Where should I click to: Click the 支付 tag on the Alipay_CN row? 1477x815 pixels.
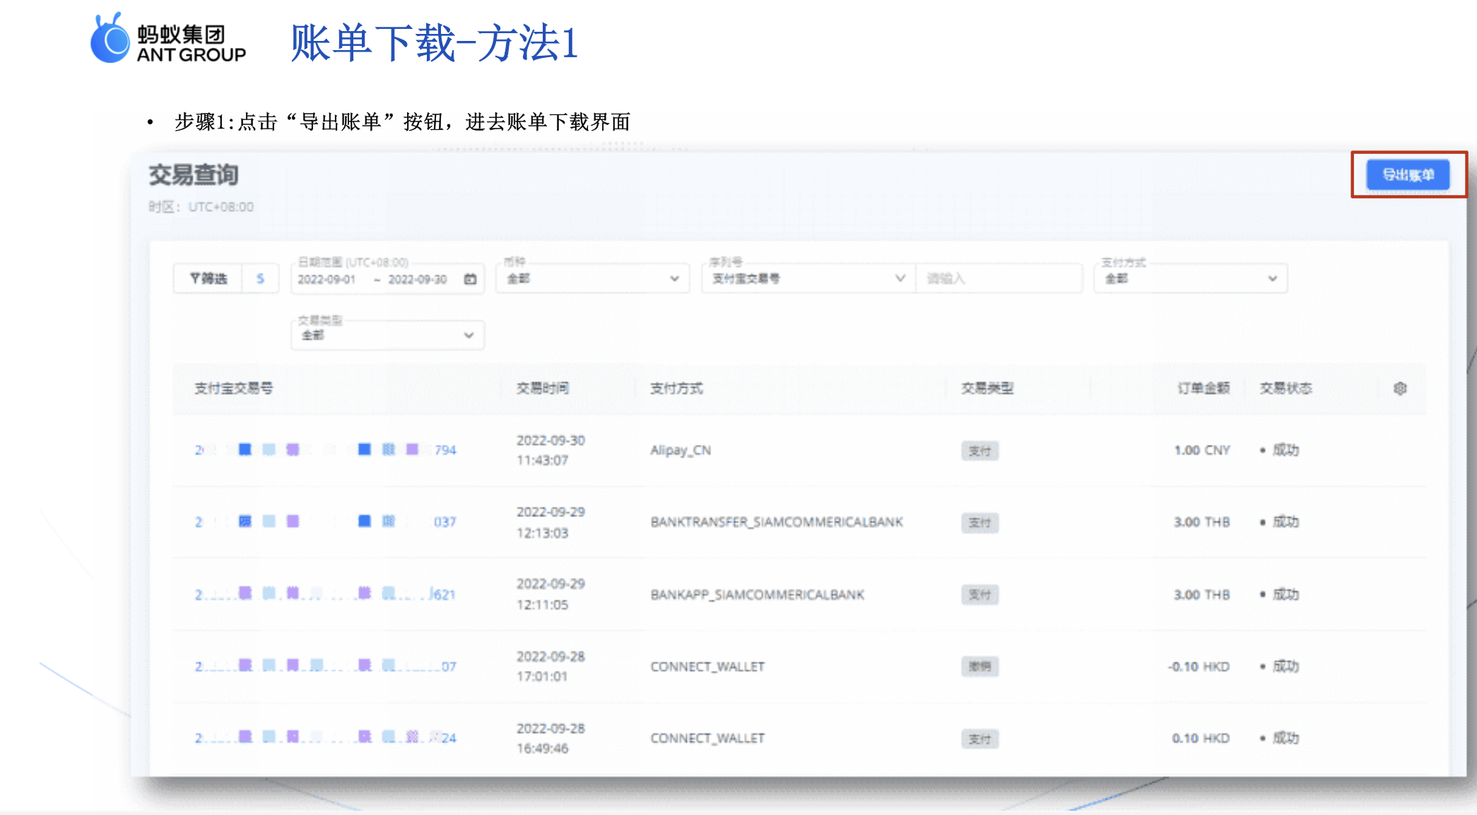coord(981,451)
